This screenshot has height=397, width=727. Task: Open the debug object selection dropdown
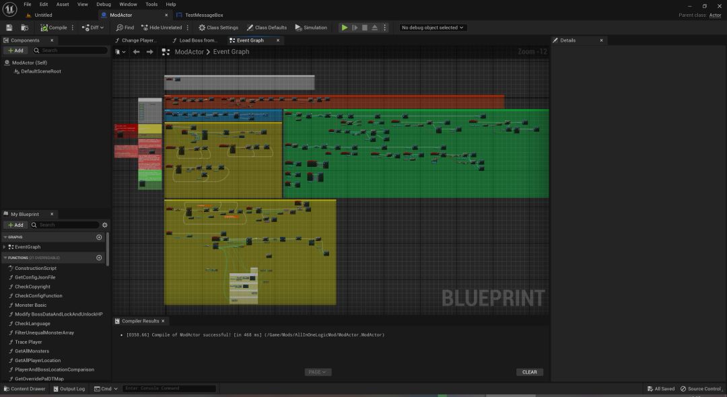(433, 28)
